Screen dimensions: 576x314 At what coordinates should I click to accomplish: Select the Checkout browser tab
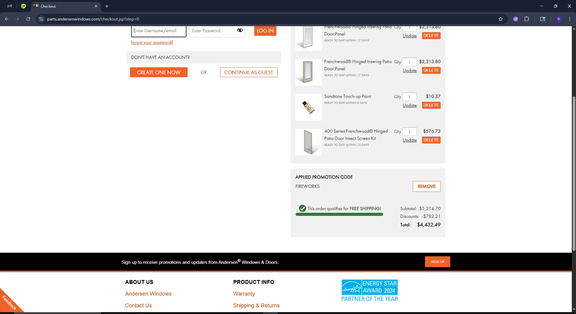coord(66,6)
